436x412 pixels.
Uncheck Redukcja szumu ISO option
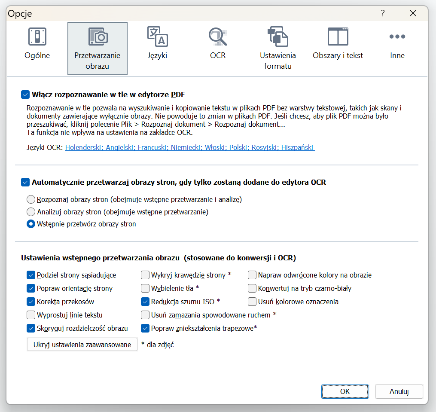click(145, 302)
